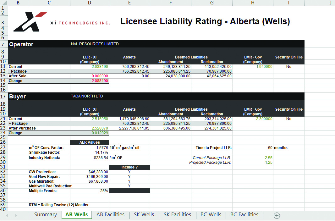
Task: Select the AB Wells sheet tab
Action: 76,215
